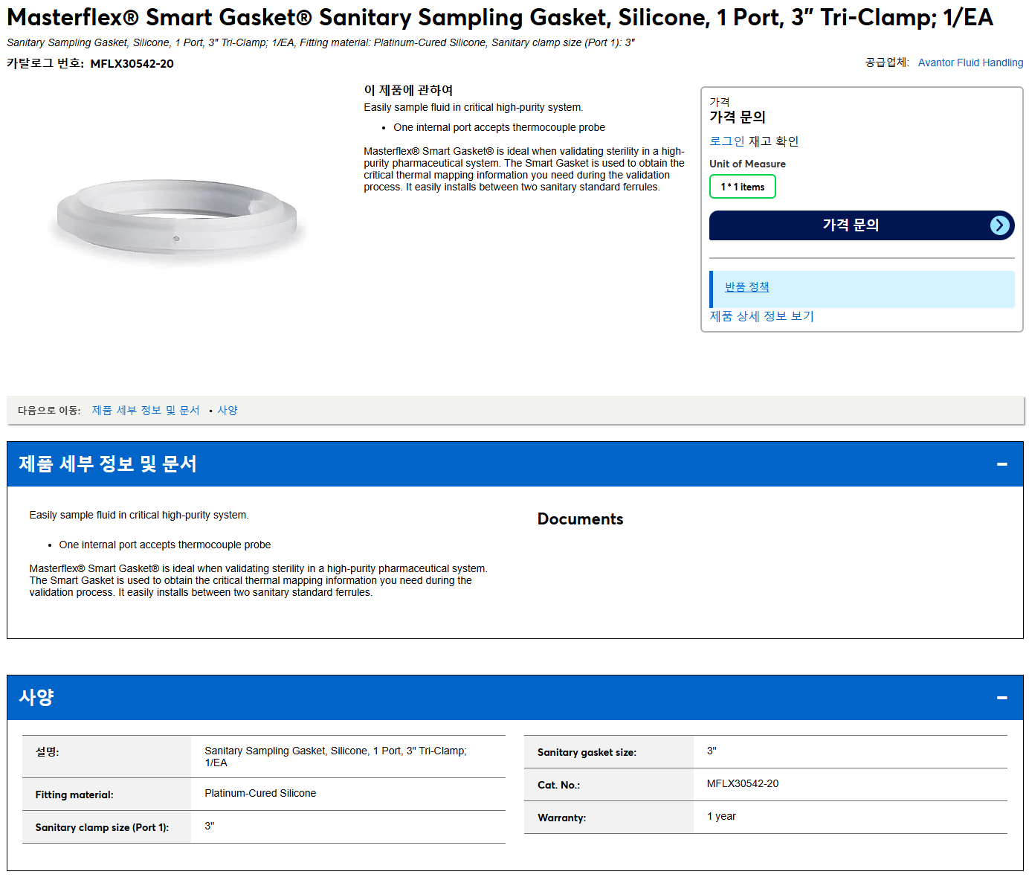Click the 로그인 link to check stock

coord(727,141)
